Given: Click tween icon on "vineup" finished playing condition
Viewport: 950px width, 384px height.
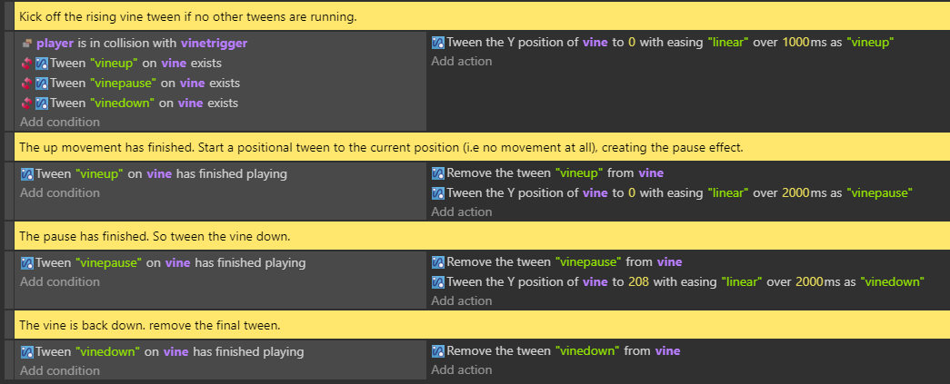Looking at the screenshot, I should (26, 175).
